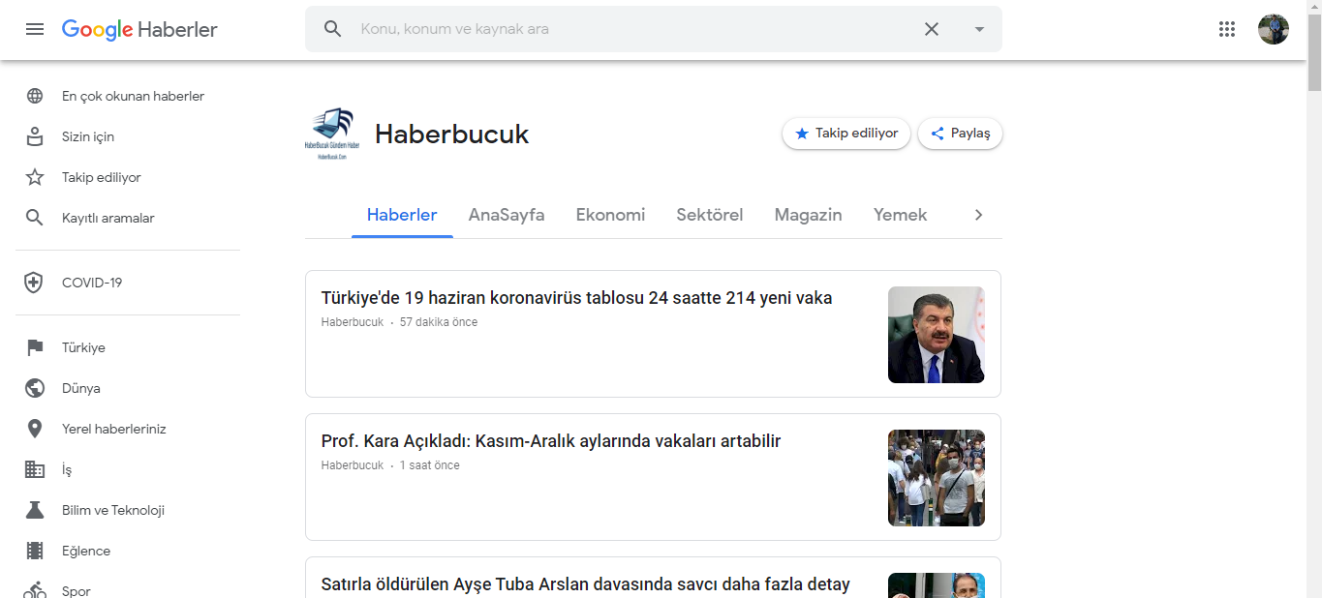Click the location pin for Yerel haberleriniz
This screenshot has height=598, width=1322.
35,429
